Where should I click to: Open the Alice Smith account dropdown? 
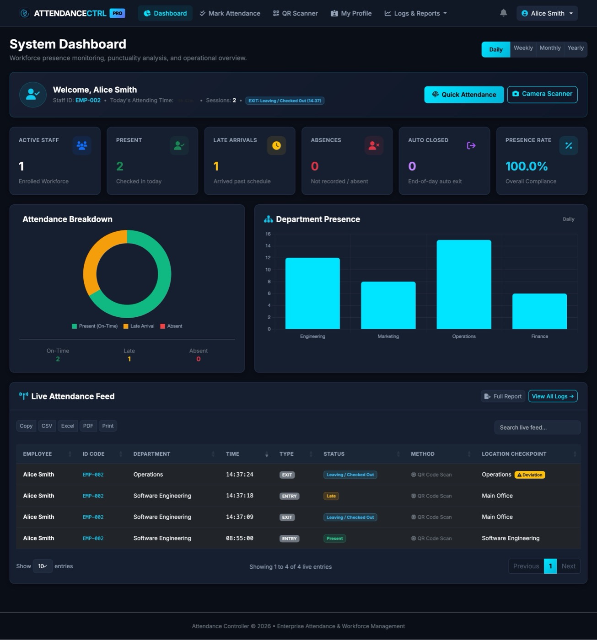click(x=547, y=13)
